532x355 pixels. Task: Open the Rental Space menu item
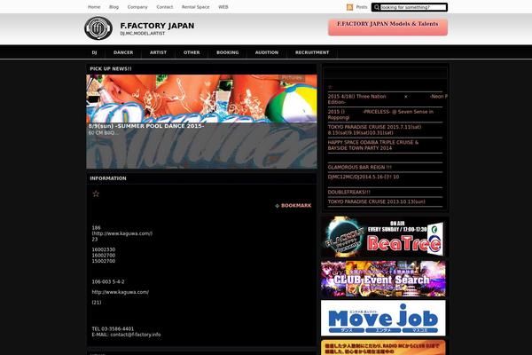click(x=195, y=7)
